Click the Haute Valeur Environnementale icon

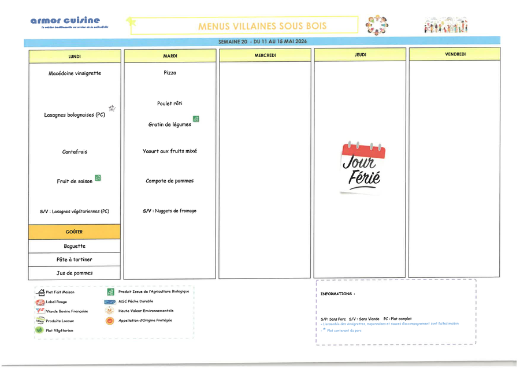[x=110, y=311]
